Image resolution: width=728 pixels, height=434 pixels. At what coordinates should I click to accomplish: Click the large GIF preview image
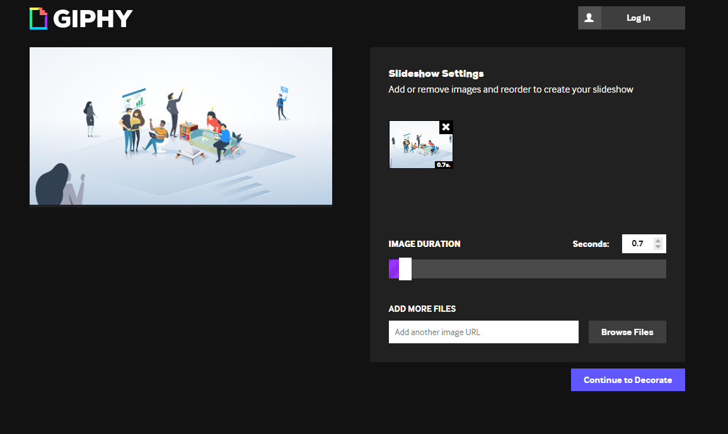[181, 126]
